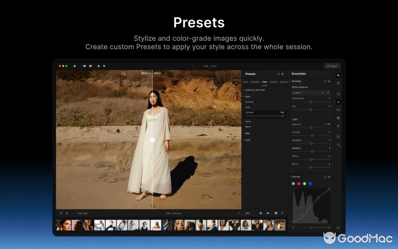Open the Loupe magnifier tool in the toolbar
Screen dimensions: 398x249
pyautogui.click(x=104, y=66)
